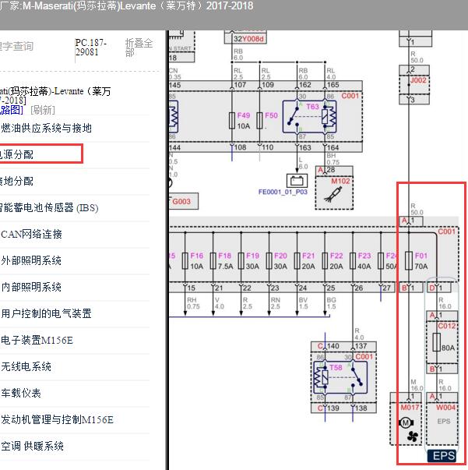
Task: Click connector pin 139 label
Action: (x=333, y=408)
